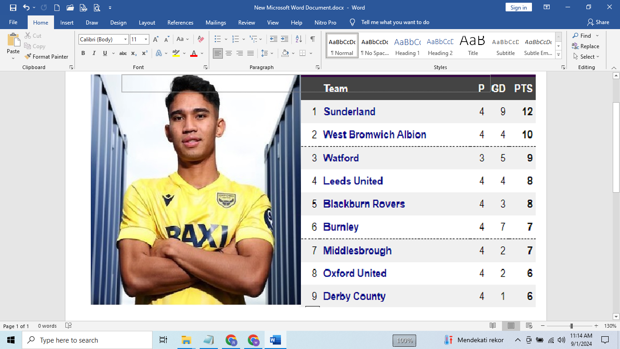620x349 pixels.
Task: Increase font size with the grow font icon
Action: (x=156, y=40)
